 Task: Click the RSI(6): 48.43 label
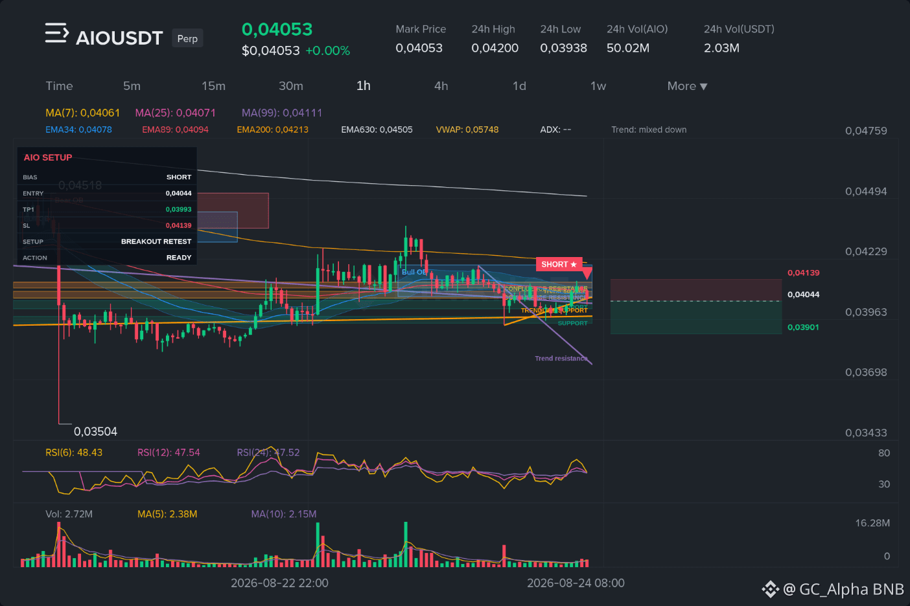[74, 453]
